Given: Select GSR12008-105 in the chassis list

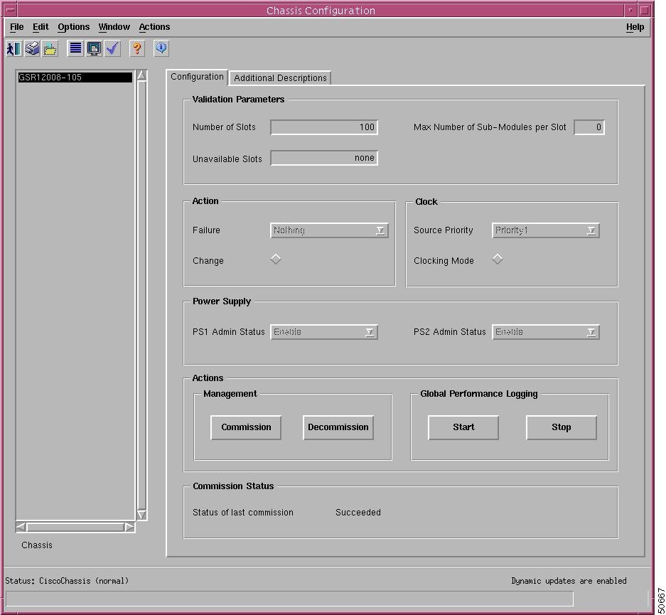Looking at the screenshot, I should [x=75, y=77].
